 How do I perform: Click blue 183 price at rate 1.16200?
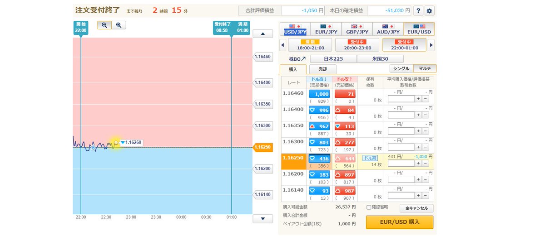319,175
